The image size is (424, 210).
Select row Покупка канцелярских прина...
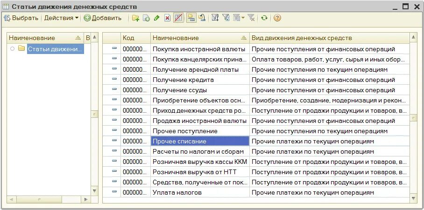pyautogui.click(x=256, y=59)
